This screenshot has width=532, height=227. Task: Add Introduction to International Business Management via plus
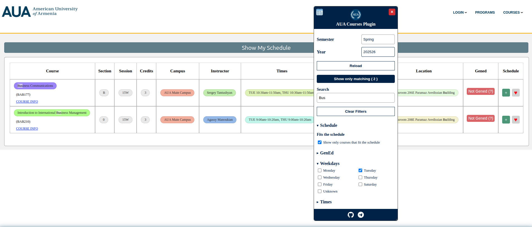point(506,120)
